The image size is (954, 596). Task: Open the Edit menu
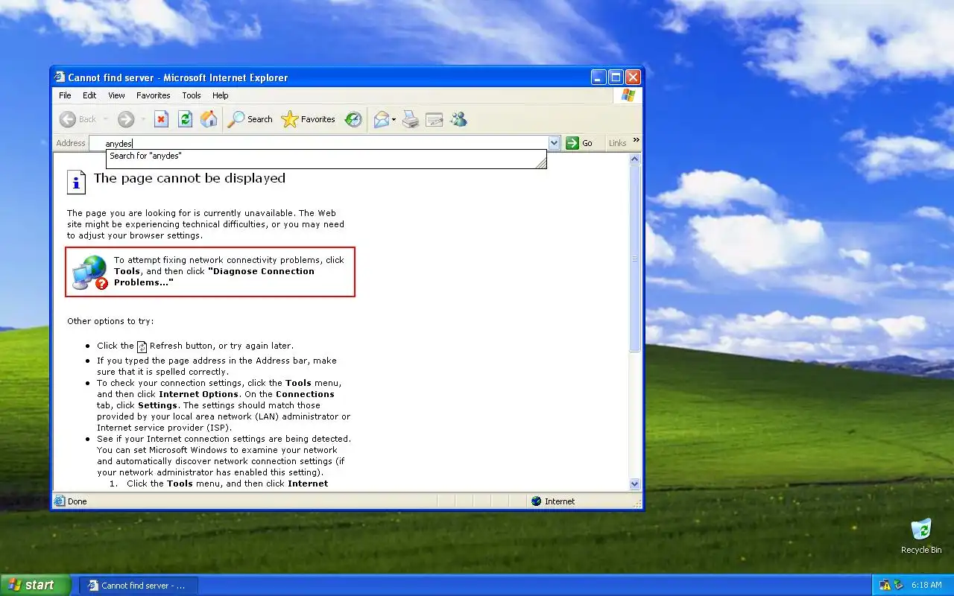click(89, 95)
